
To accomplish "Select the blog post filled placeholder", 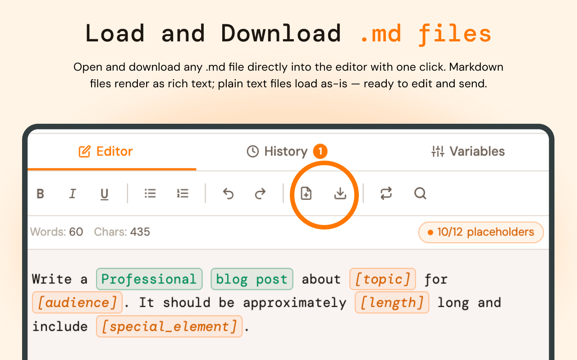I will pyautogui.click(x=252, y=279).
